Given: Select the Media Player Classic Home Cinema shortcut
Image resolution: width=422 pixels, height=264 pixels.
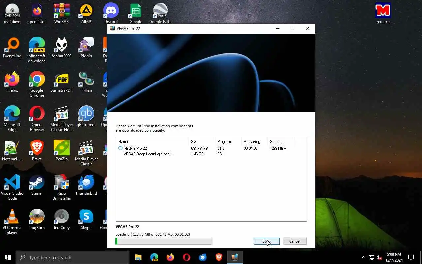Looking at the screenshot, I should [62, 119].
